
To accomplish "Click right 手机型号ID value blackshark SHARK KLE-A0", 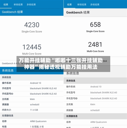I will [104, 99].
